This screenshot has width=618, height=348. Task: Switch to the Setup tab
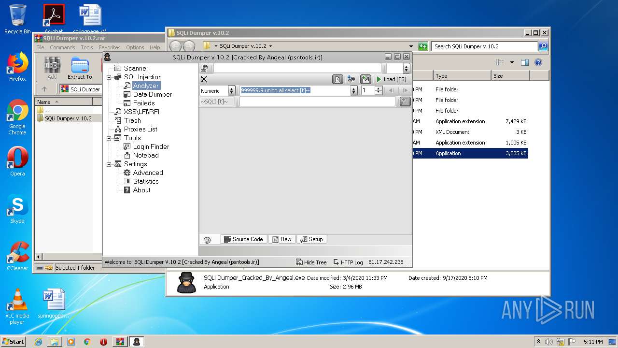click(311, 239)
